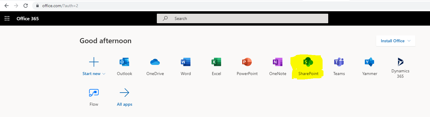The image size is (430, 117).
Task: Click the Outlook label text
Action: coord(124,74)
